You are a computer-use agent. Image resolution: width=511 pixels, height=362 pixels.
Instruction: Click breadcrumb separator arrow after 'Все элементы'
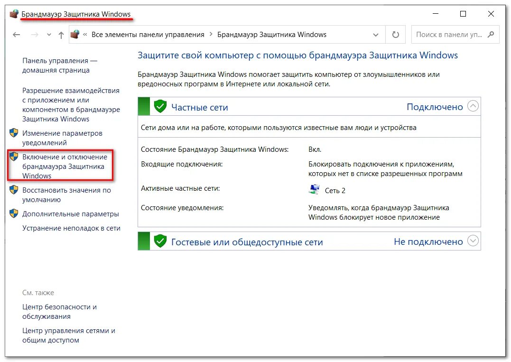[x=211, y=34]
